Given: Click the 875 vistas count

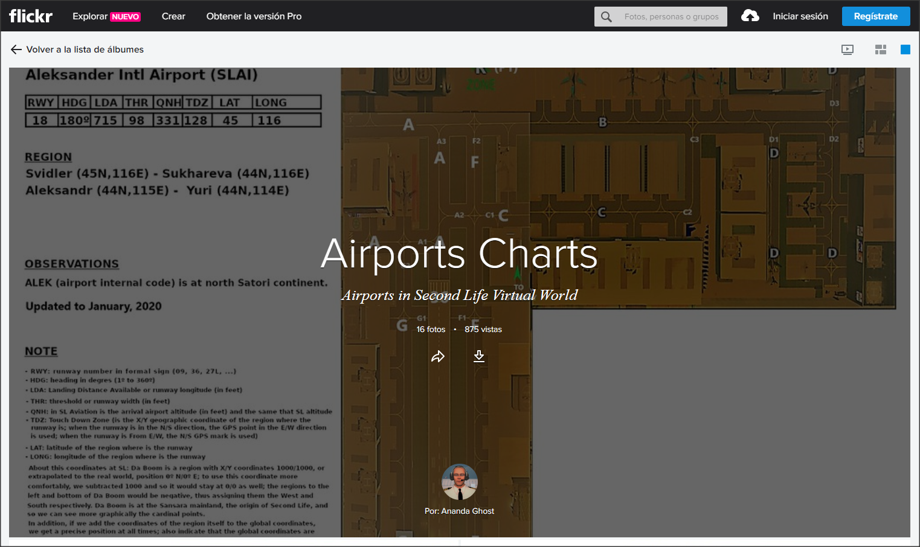Looking at the screenshot, I should 483,329.
